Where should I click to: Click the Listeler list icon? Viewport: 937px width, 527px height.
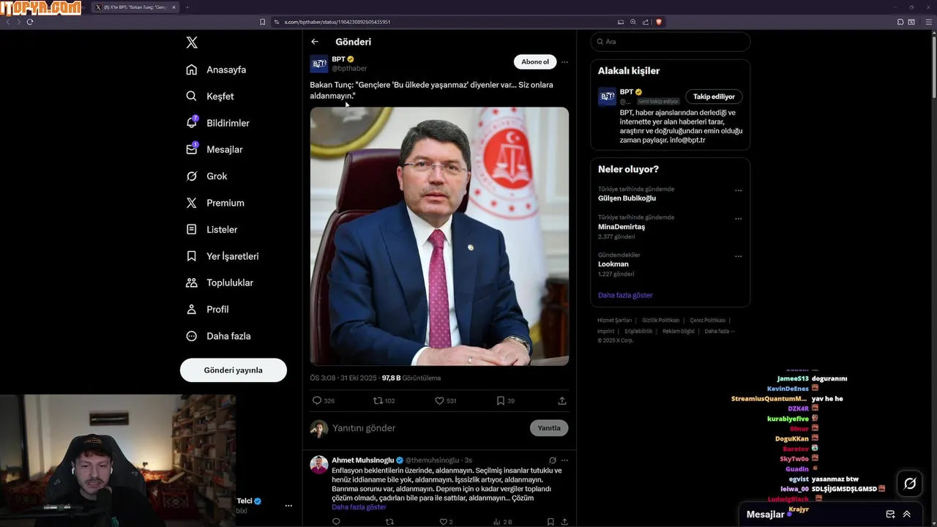point(191,229)
